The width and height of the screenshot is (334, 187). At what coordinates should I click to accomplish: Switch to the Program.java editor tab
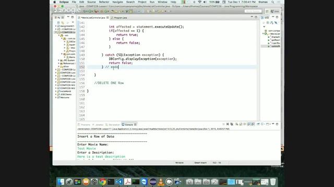click(119, 18)
